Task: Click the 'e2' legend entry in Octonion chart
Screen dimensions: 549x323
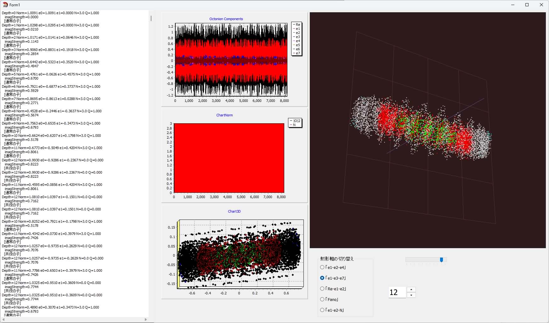Action: tap(297, 33)
